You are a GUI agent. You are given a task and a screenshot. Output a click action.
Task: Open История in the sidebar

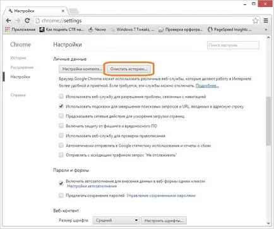point(18,58)
